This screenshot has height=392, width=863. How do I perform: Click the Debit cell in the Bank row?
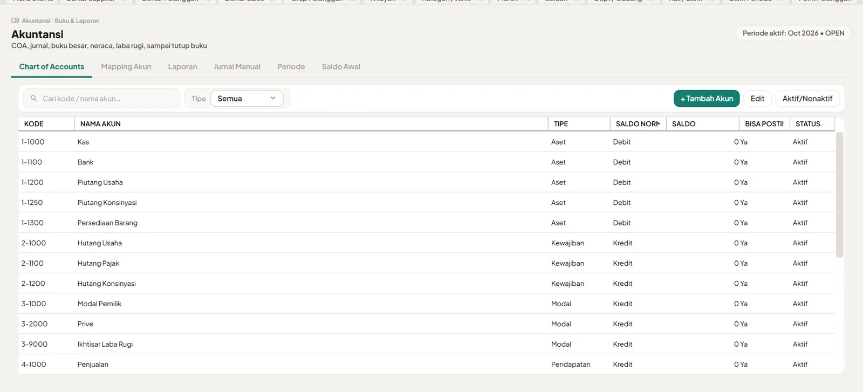pos(622,162)
